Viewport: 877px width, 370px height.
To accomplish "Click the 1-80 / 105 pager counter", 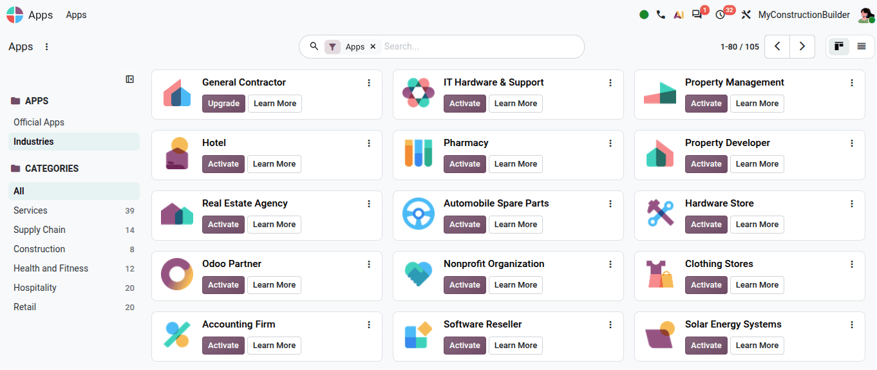I will 740,47.
